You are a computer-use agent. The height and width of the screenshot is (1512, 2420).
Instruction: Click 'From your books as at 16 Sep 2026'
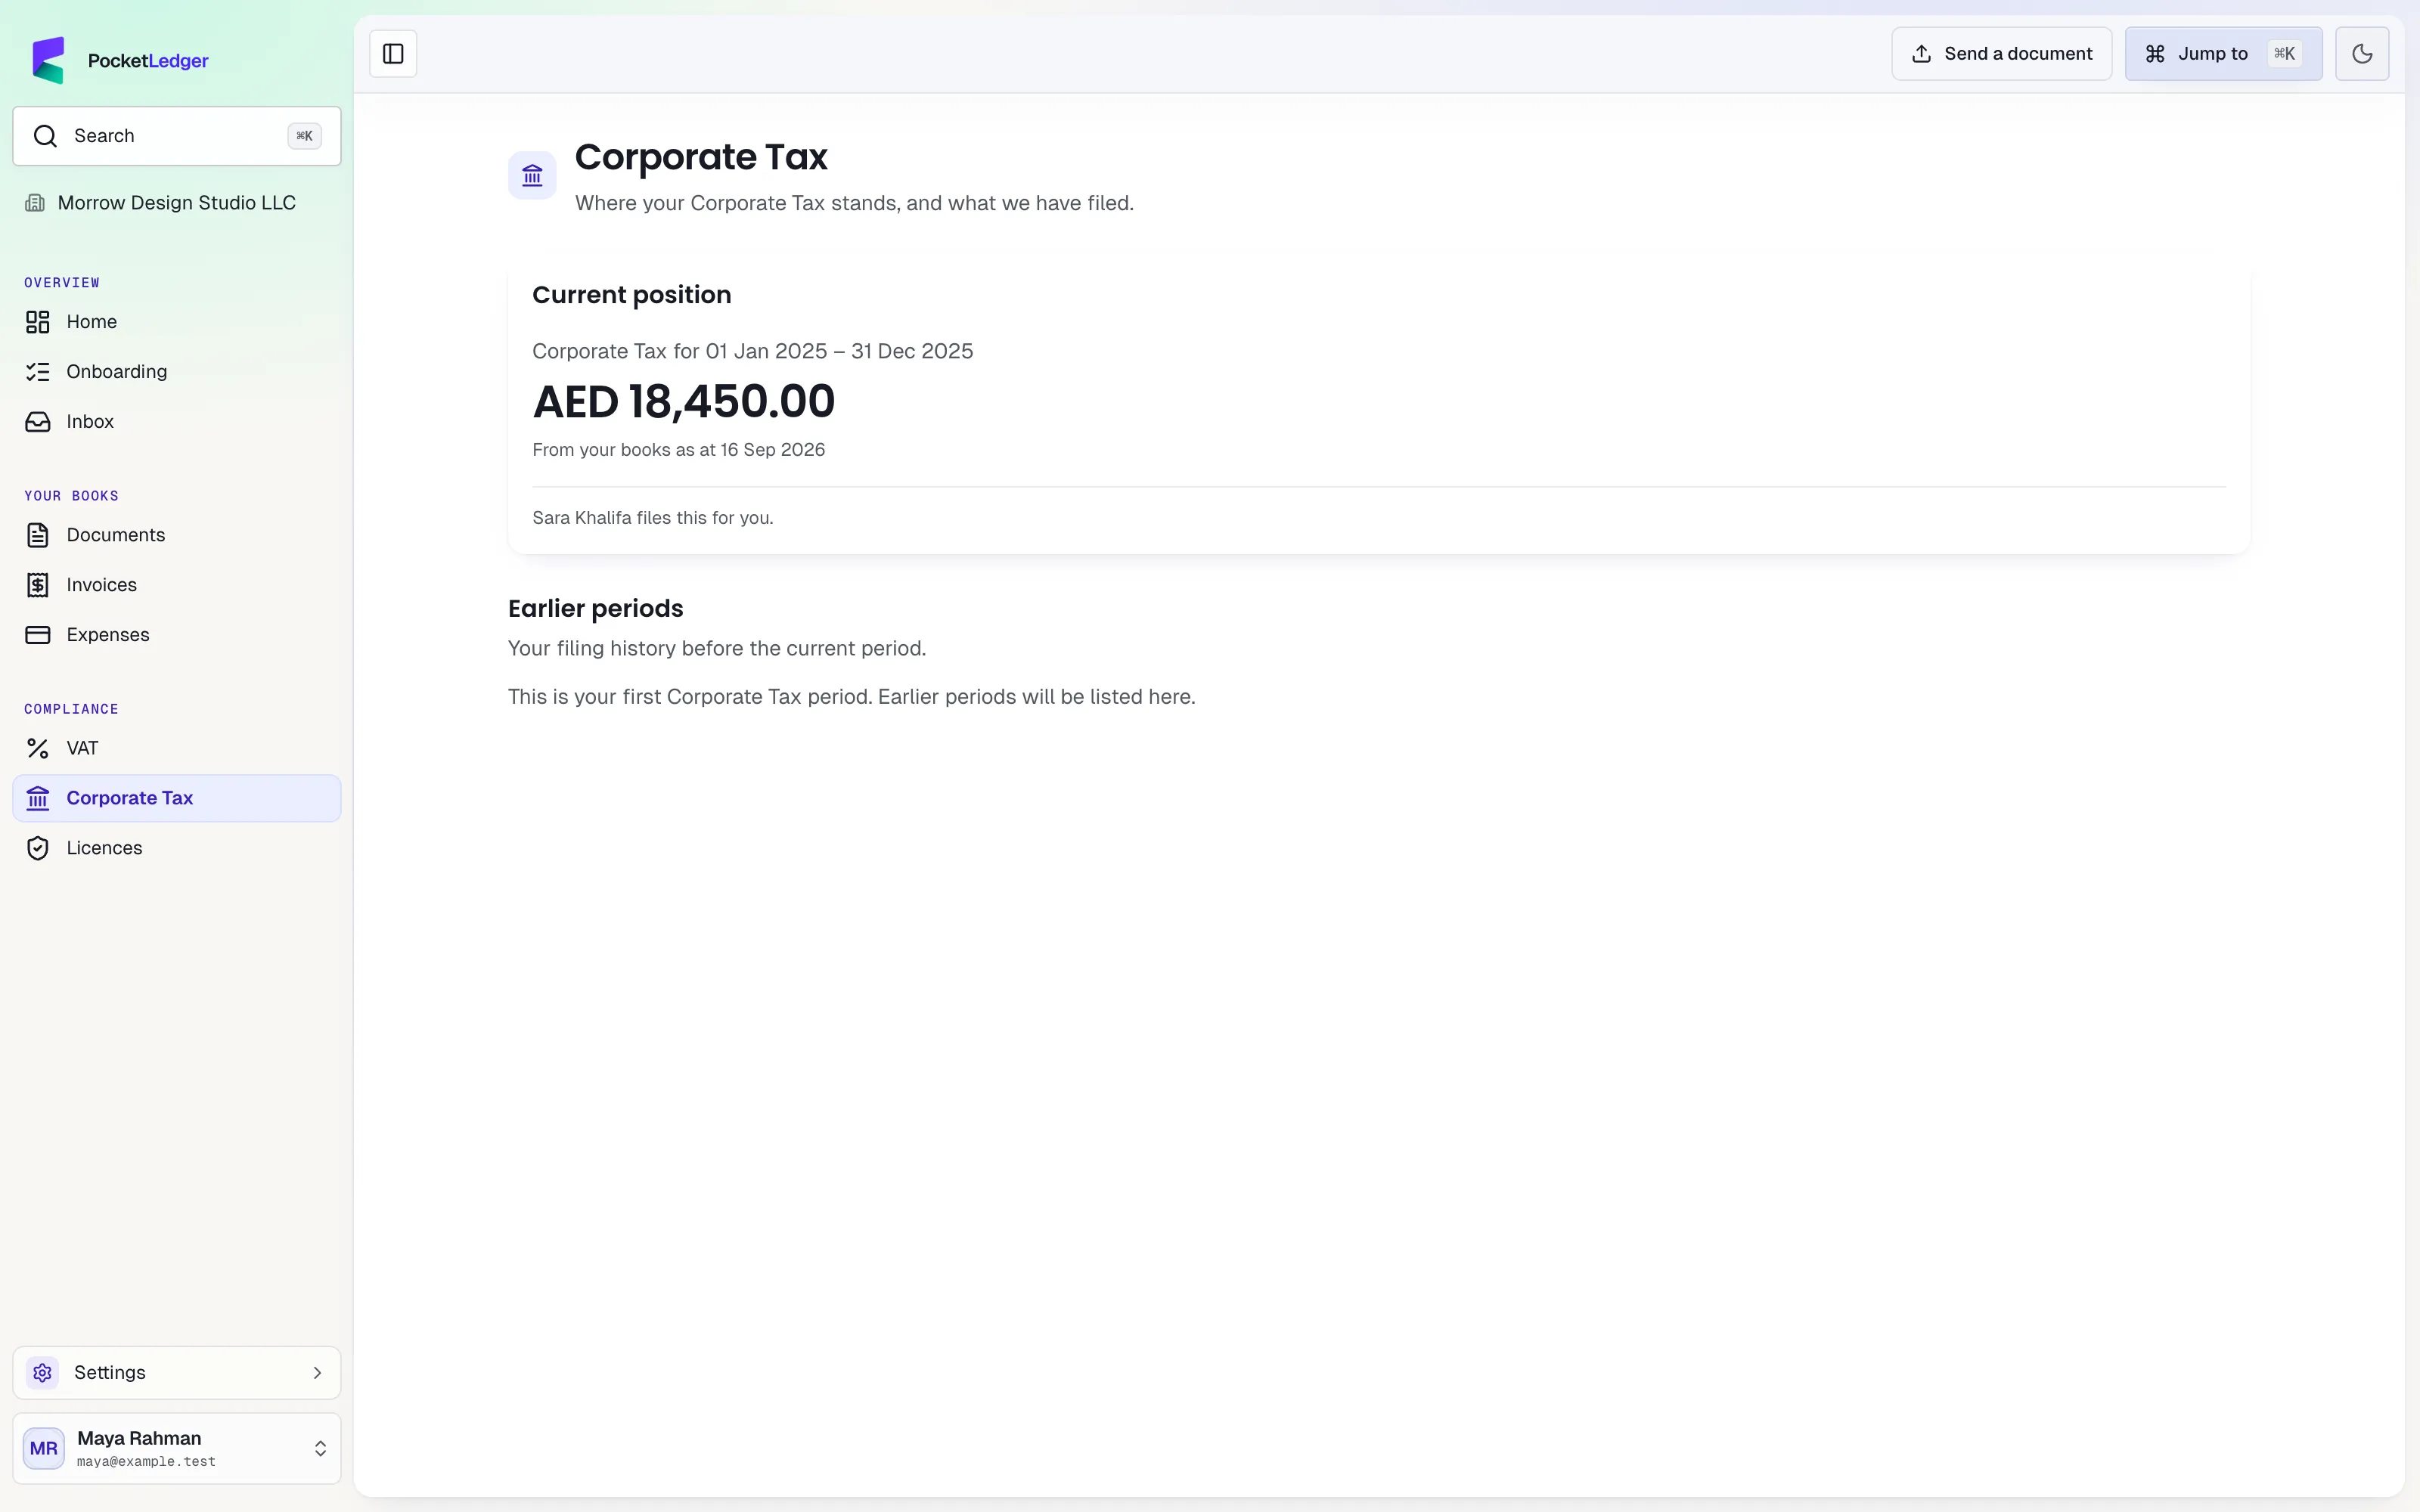[x=679, y=450]
